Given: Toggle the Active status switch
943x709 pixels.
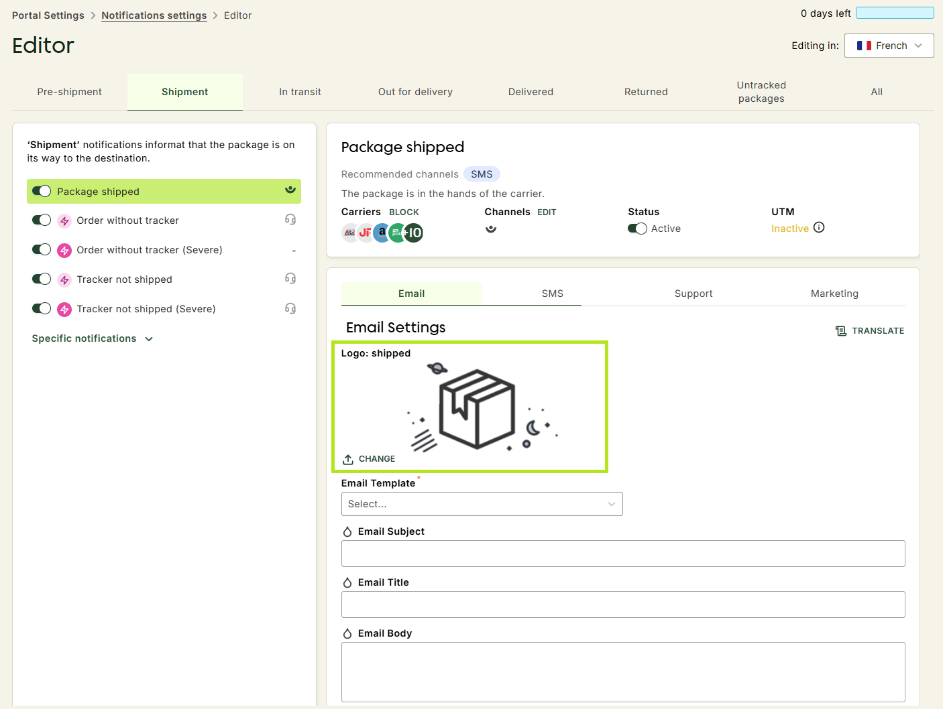Looking at the screenshot, I should [637, 229].
